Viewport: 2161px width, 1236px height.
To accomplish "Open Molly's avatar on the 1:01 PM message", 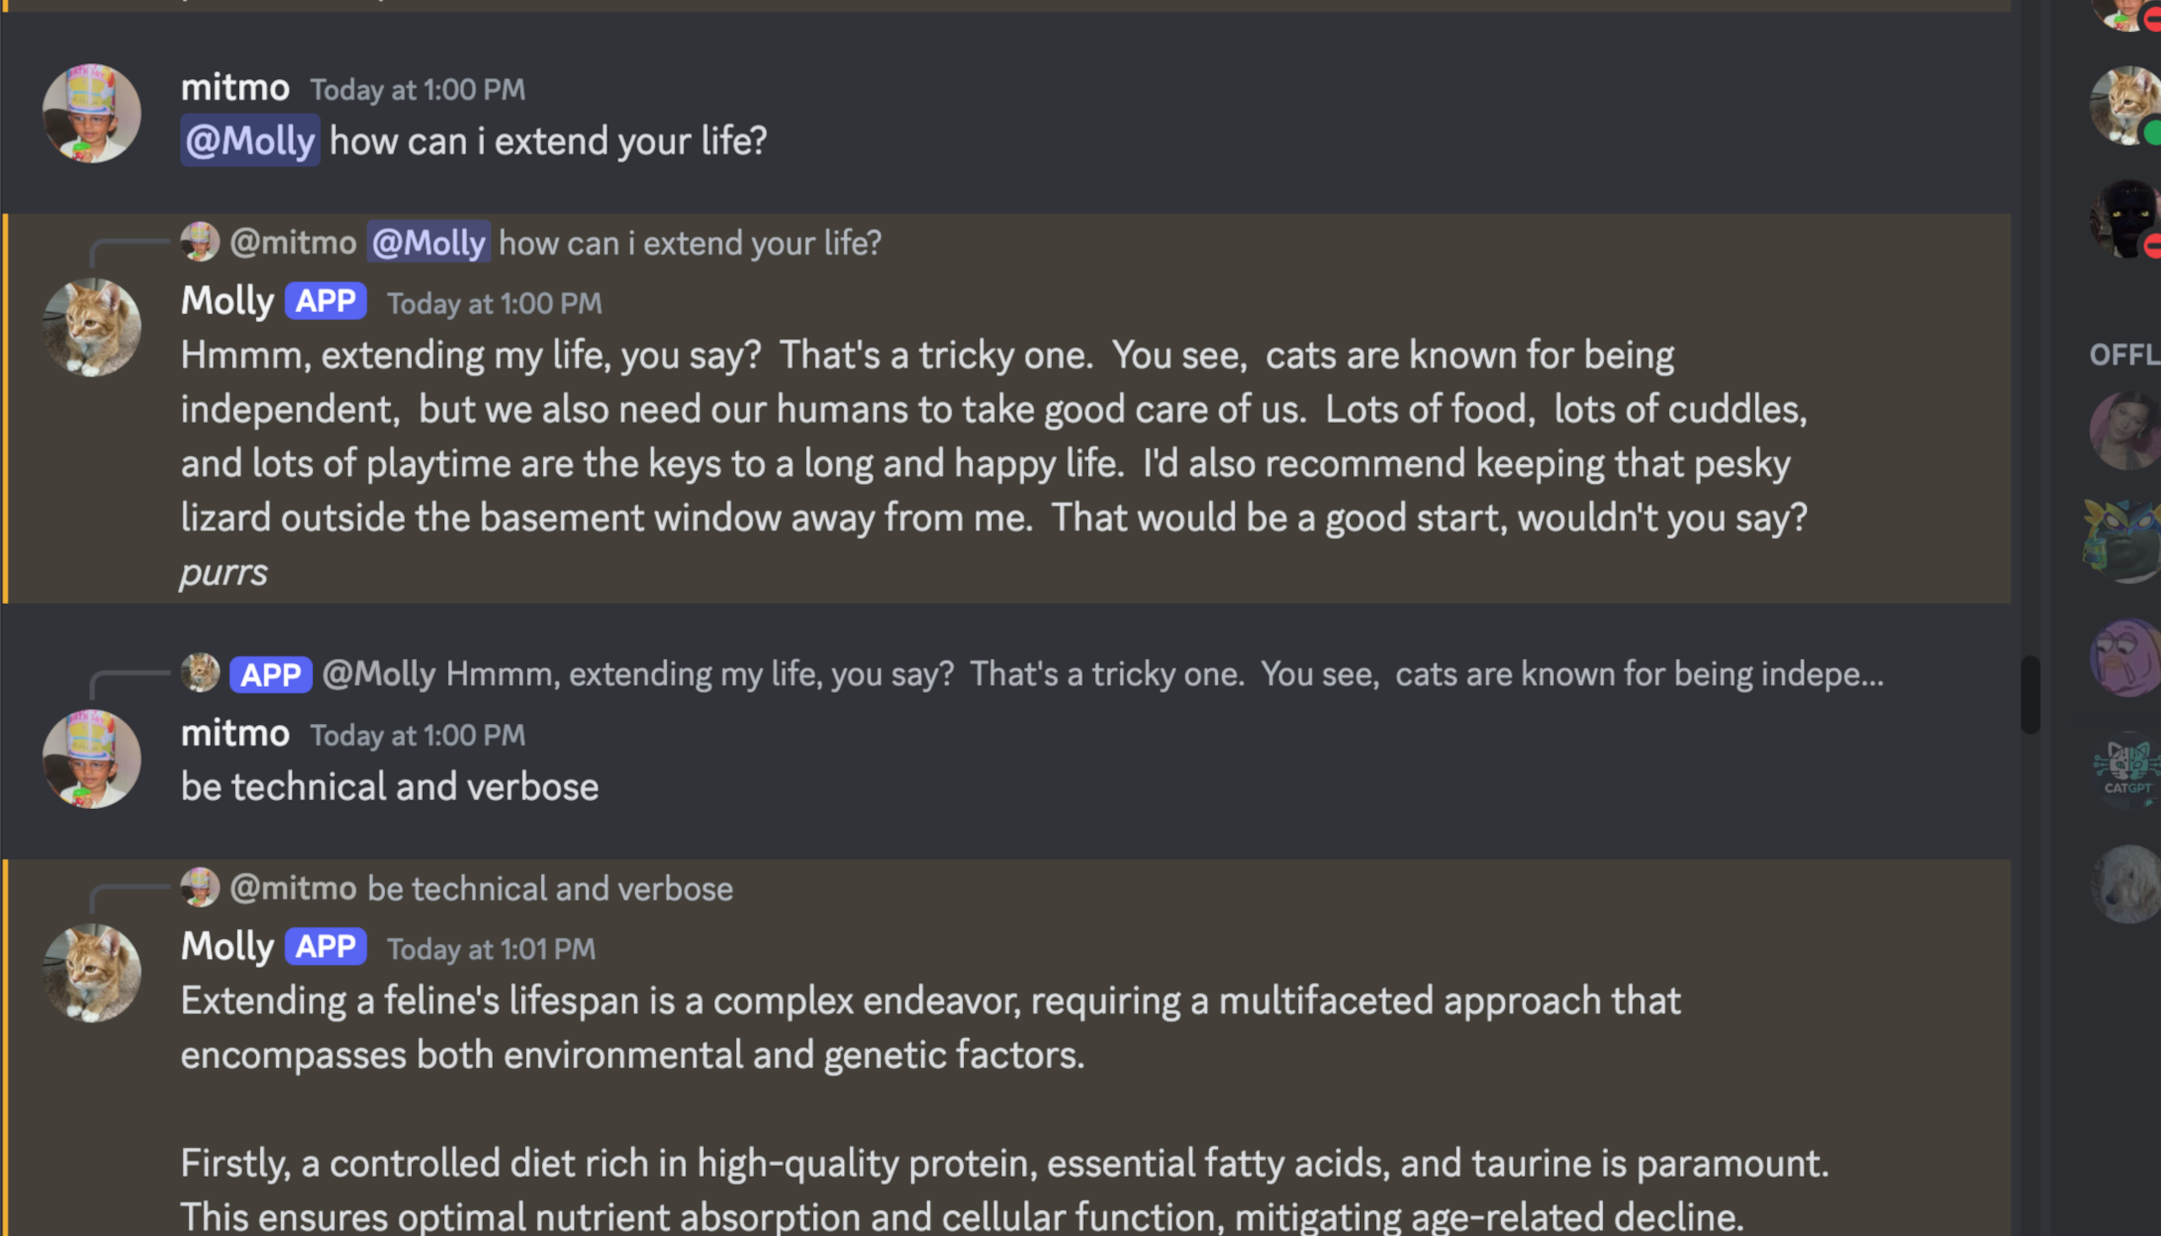I will click(x=92, y=972).
